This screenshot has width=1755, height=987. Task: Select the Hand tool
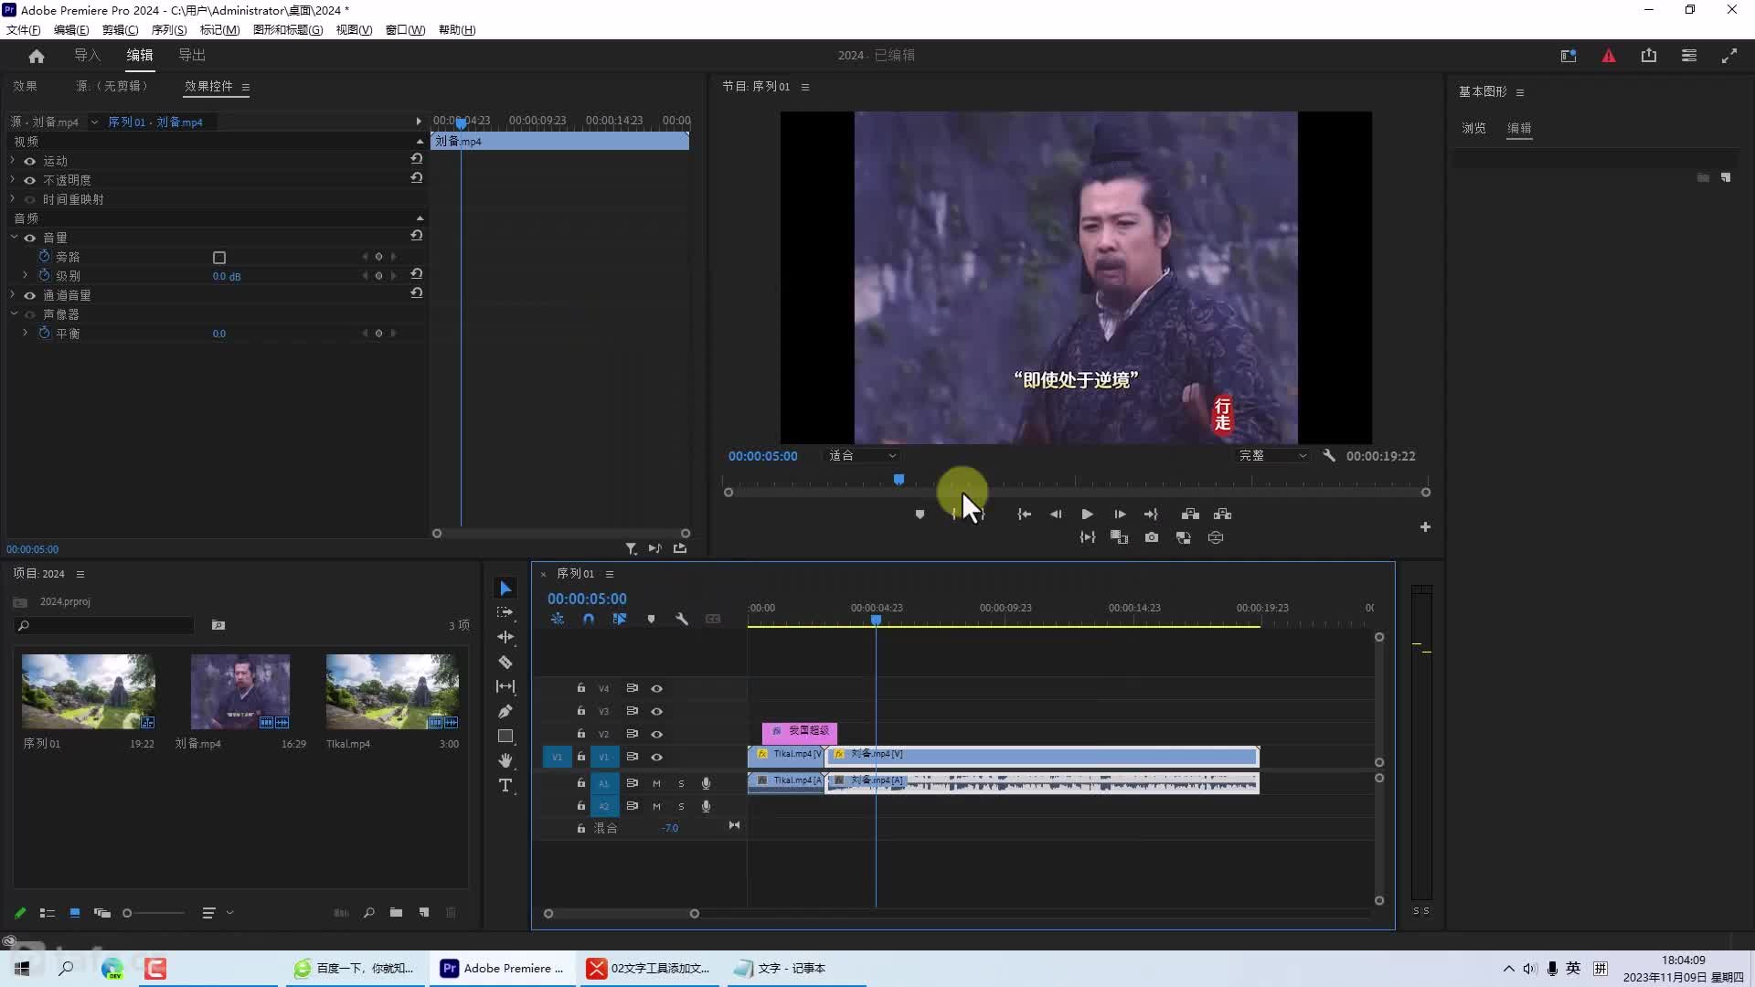(x=505, y=760)
